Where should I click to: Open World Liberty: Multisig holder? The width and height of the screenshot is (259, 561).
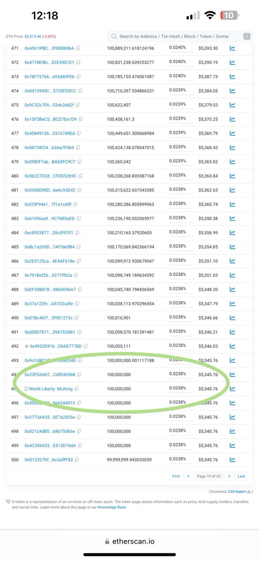51,388
